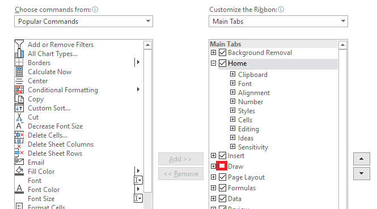377x209 pixels.
Task: Toggle the Background Removal checkbox
Action: point(222,52)
